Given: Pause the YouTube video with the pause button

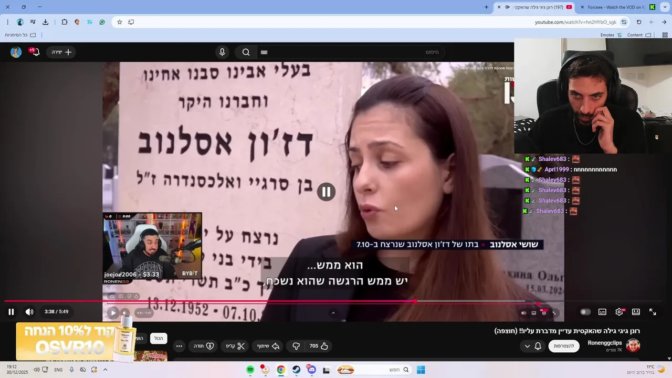Looking at the screenshot, I should 11,312.
